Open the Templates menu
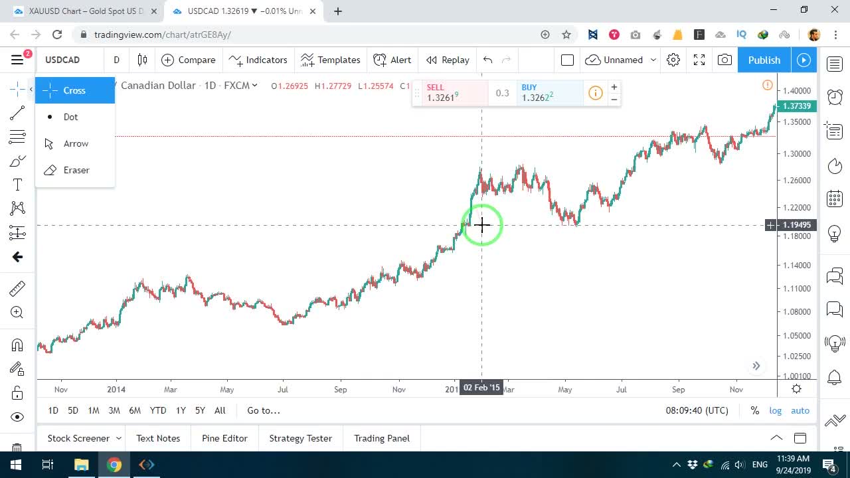Image resolution: width=850 pixels, height=478 pixels. click(x=330, y=60)
